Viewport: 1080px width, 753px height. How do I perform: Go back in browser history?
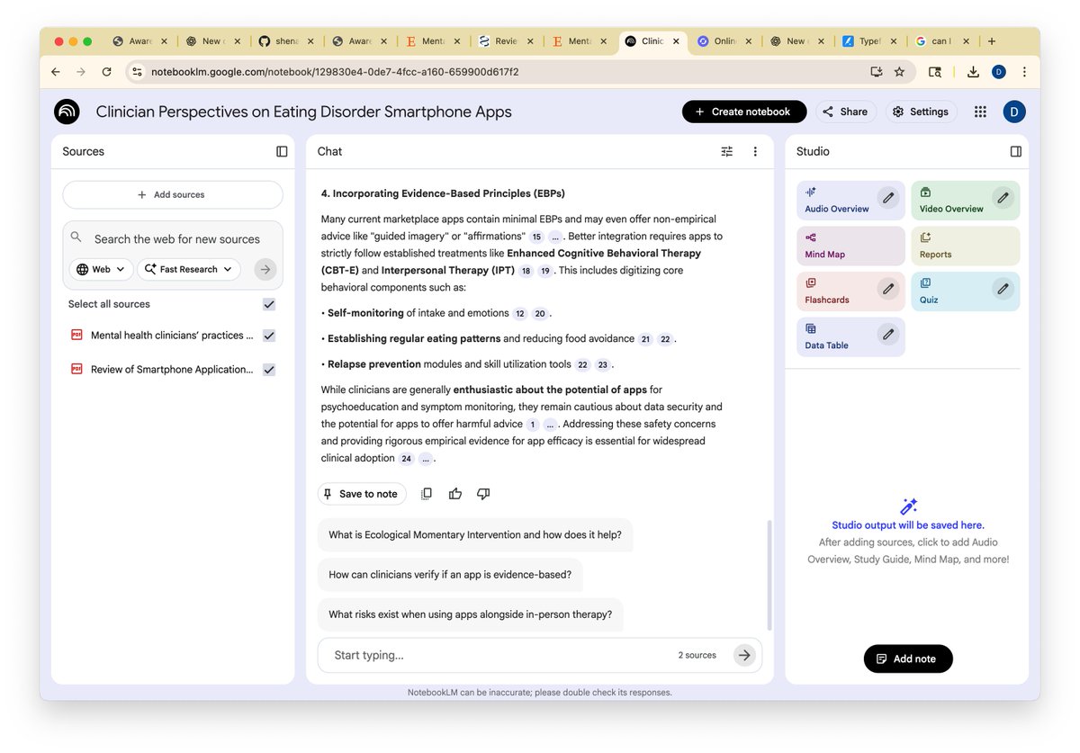[56, 72]
